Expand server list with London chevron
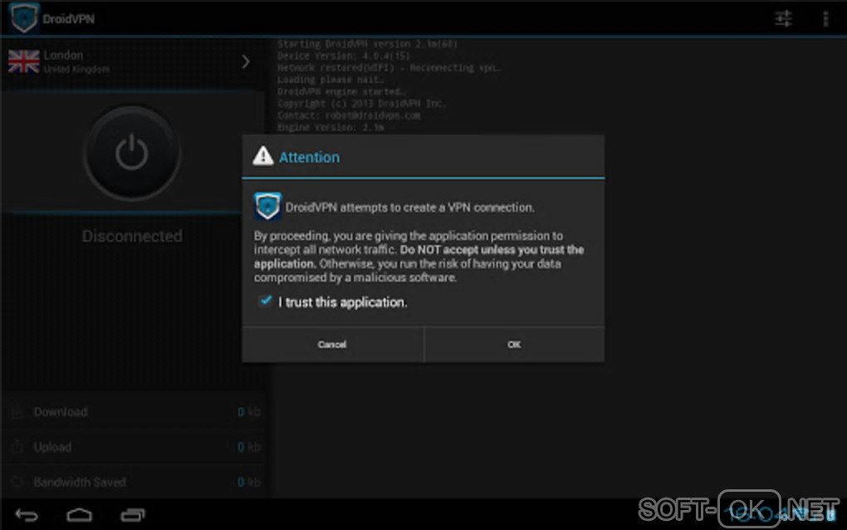Image resolution: width=847 pixels, height=530 pixels. (246, 61)
